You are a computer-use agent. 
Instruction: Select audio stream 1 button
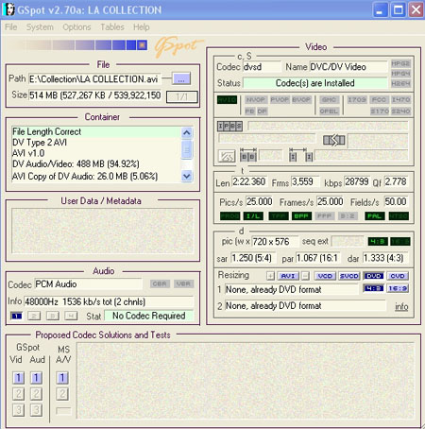16,316
